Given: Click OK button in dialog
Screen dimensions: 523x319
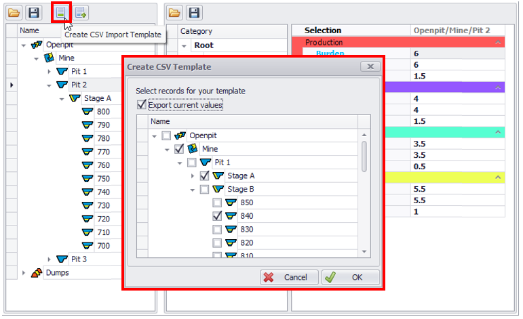Looking at the screenshot, I should 351,277.
